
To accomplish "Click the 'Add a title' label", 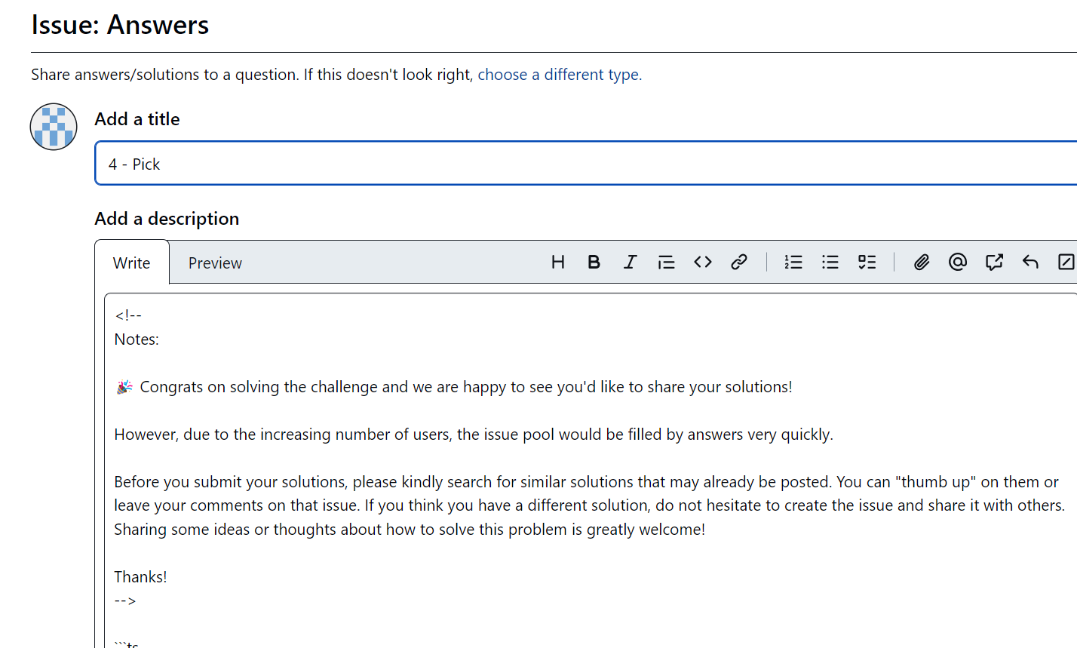I will tap(137, 119).
